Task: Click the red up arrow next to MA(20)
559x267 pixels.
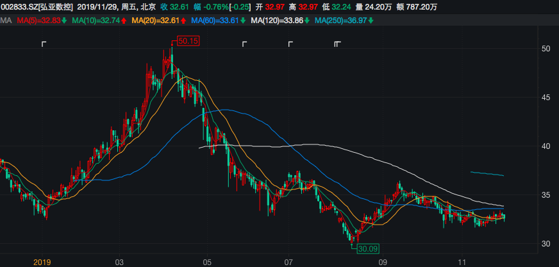Action: pyautogui.click(x=183, y=21)
